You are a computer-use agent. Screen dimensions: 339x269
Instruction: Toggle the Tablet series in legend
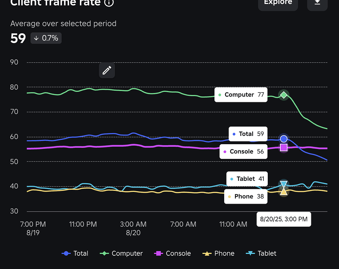[261, 253]
